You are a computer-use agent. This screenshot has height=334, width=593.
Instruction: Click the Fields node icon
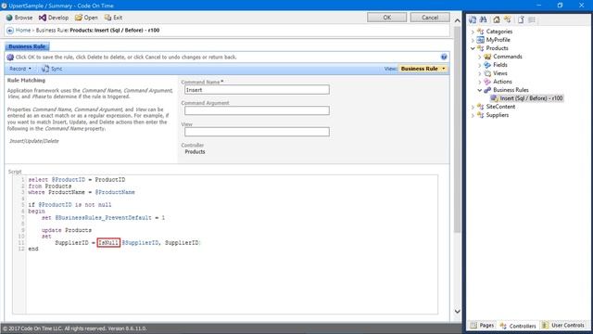click(x=487, y=65)
